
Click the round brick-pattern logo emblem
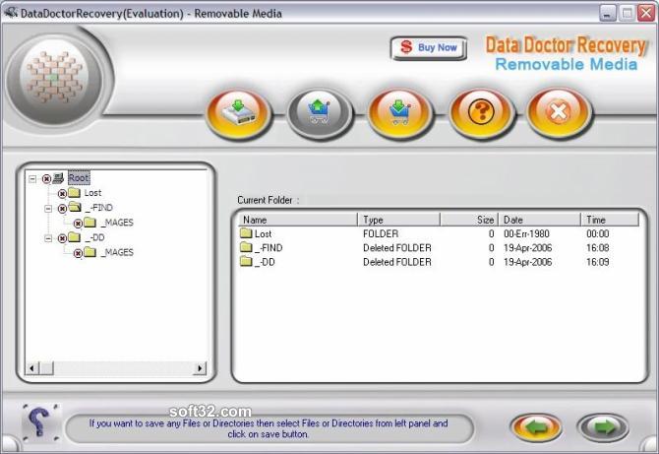tap(55, 78)
